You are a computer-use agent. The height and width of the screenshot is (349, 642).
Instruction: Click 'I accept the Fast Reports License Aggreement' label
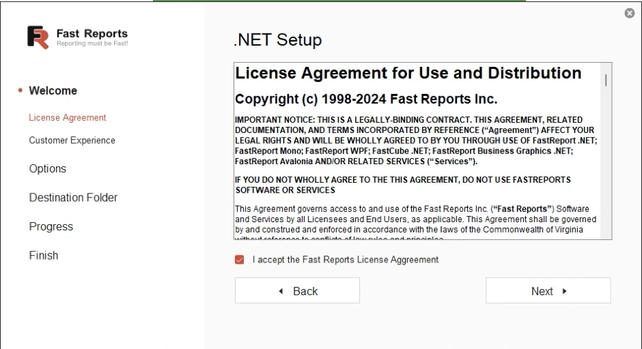pyautogui.click(x=346, y=260)
